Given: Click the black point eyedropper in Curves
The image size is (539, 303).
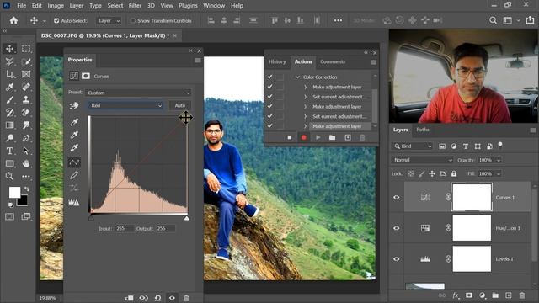Looking at the screenshot, I should coord(74,122).
